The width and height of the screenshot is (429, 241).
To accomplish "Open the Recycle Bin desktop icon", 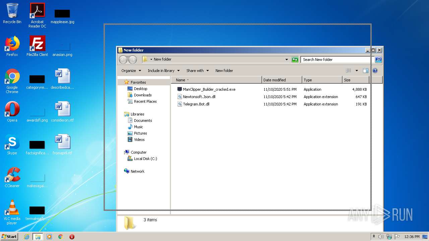I will point(12,13).
